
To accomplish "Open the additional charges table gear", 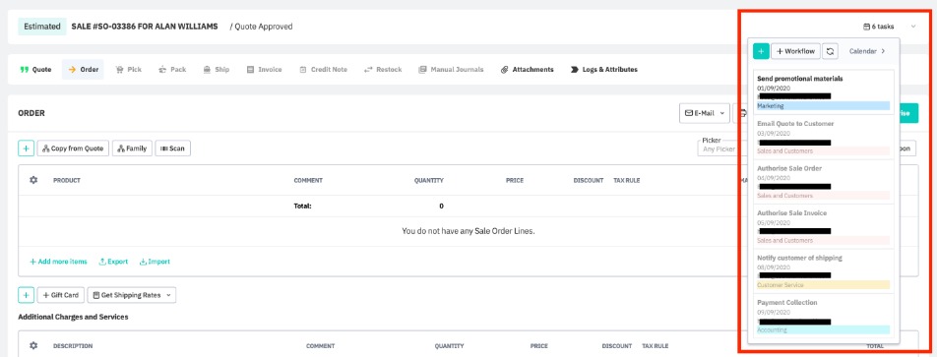I will (33, 345).
